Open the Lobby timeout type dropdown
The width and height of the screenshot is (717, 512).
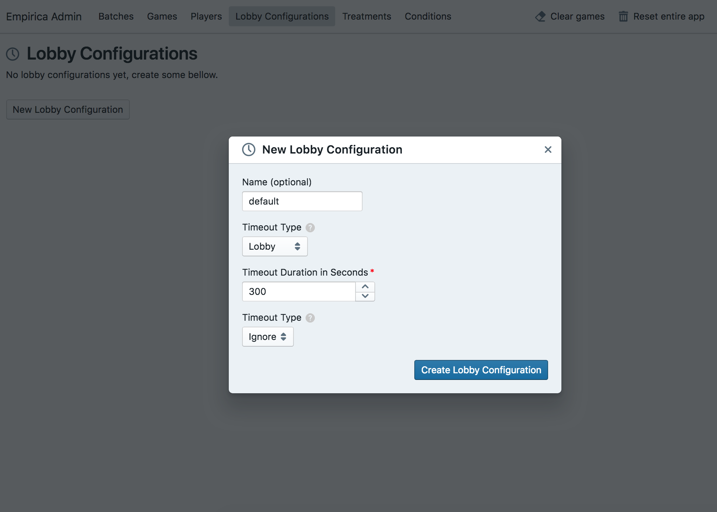275,246
